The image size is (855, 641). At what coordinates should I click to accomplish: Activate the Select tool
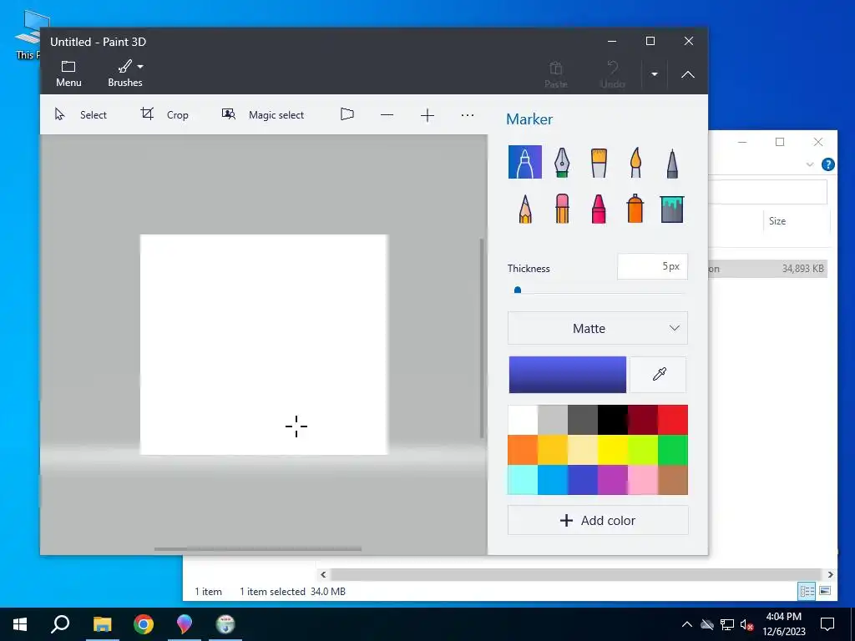point(81,114)
